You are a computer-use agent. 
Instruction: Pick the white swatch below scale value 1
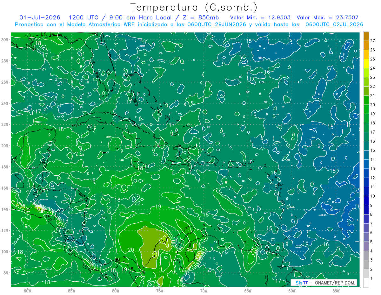tap(366, 283)
